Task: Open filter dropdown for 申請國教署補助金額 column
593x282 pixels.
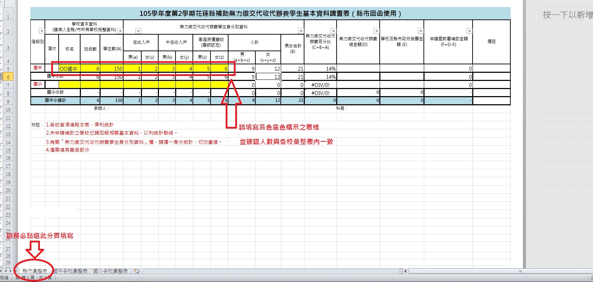Action: [469, 31]
